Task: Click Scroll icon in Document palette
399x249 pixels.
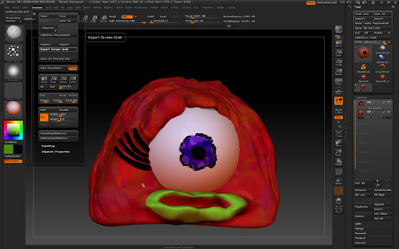Action: pos(44,80)
